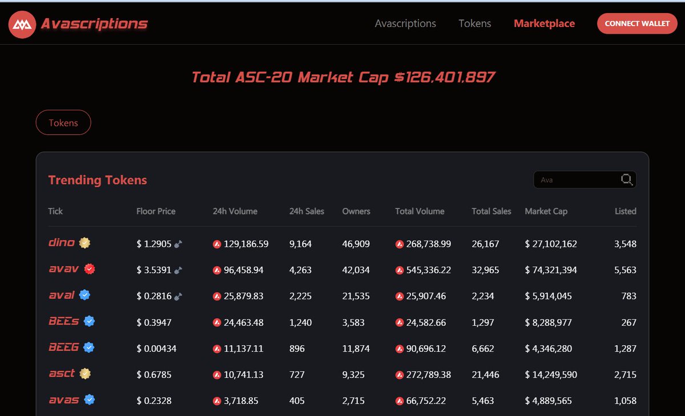Click 24h sales value 1,240

pos(300,323)
